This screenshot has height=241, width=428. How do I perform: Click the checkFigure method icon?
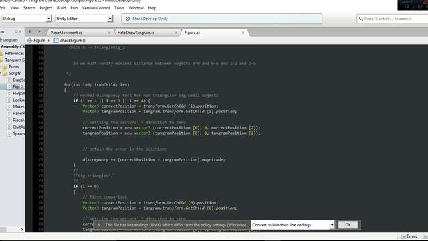56,40
